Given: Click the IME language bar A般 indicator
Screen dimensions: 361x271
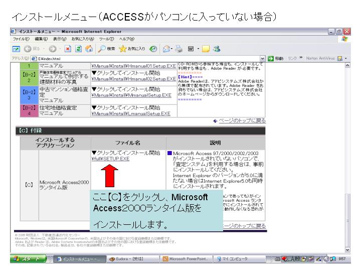Looking at the screenshot, I should pyautogui.click(x=295, y=259).
